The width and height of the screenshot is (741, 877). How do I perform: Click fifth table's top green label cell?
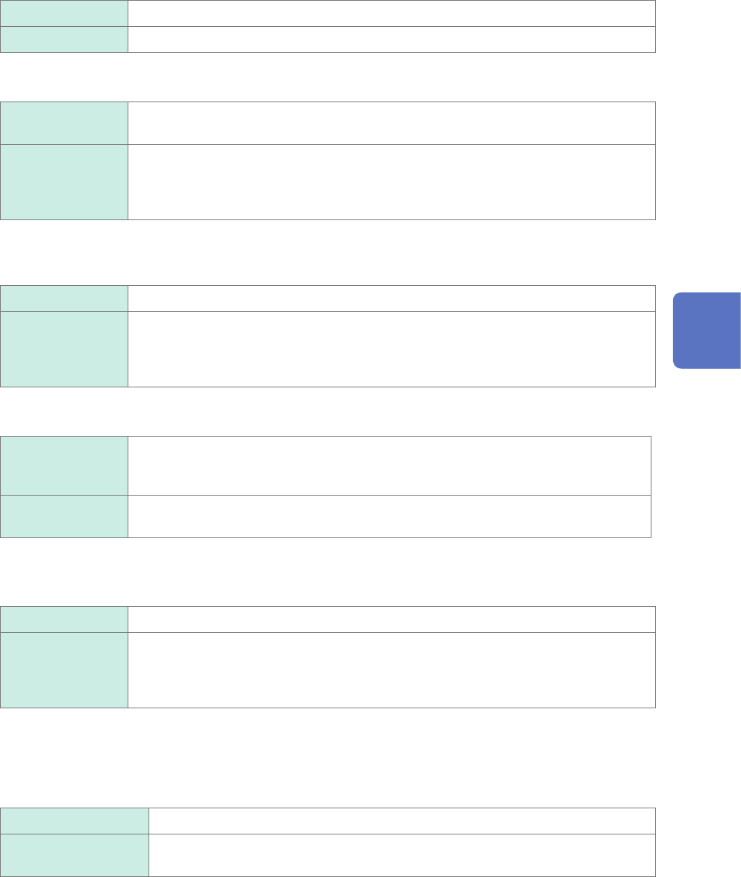click(x=64, y=619)
